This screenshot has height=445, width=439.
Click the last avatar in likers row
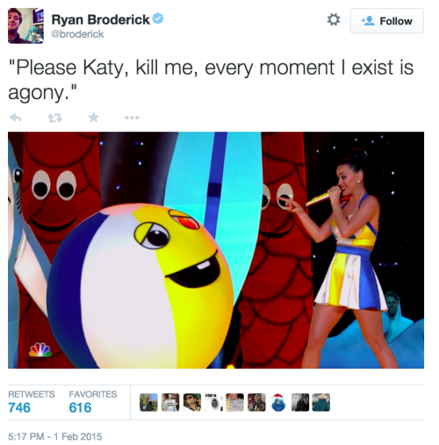(321, 402)
